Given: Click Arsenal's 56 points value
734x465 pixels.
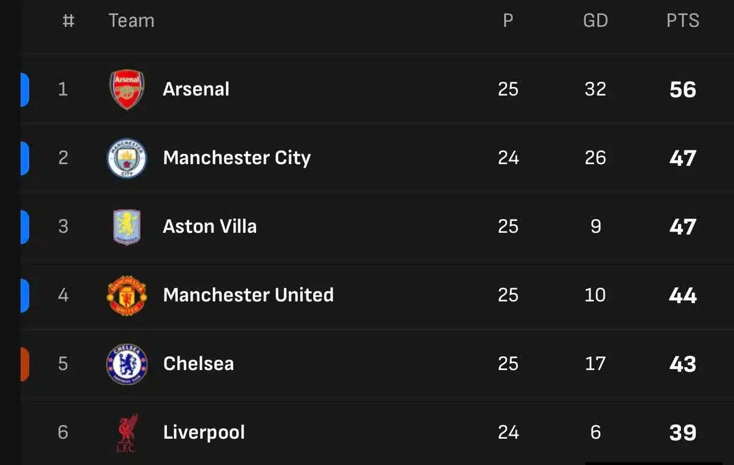Looking at the screenshot, I should (x=683, y=90).
